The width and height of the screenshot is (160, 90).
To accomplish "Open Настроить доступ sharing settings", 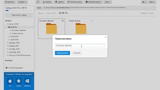I will 93,2.
